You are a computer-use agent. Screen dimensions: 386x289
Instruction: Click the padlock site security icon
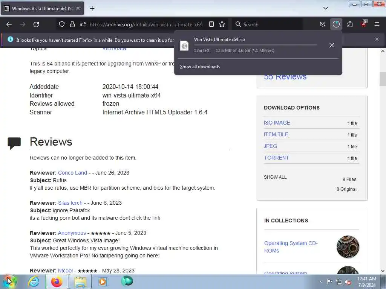pyautogui.click(x=72, y=24)
